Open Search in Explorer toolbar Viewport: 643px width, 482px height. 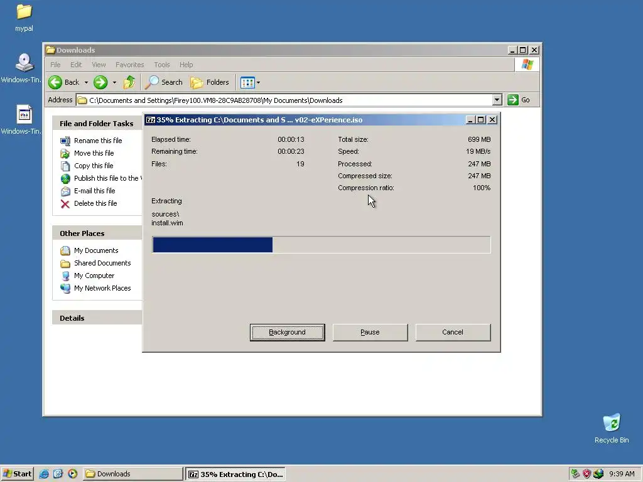[165, 82]
